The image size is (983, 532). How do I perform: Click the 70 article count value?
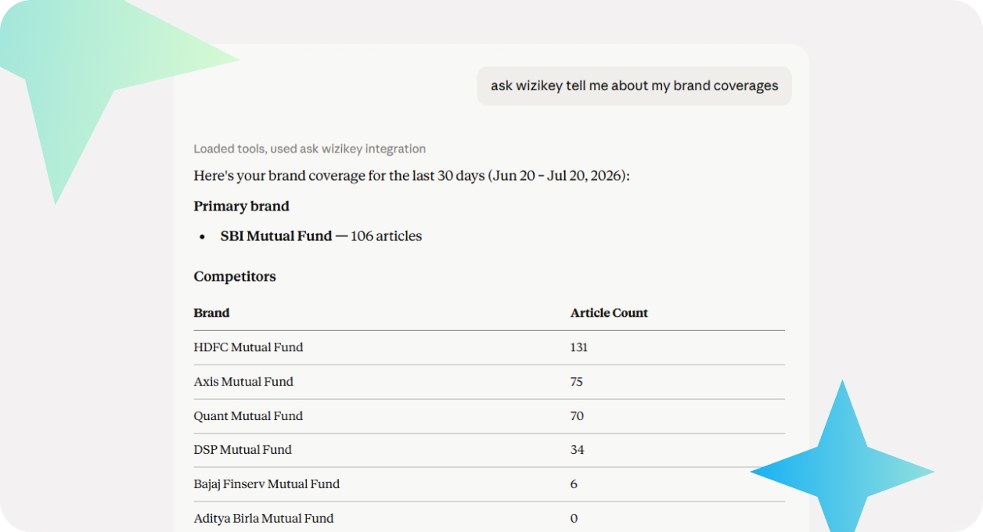point(577,416)
